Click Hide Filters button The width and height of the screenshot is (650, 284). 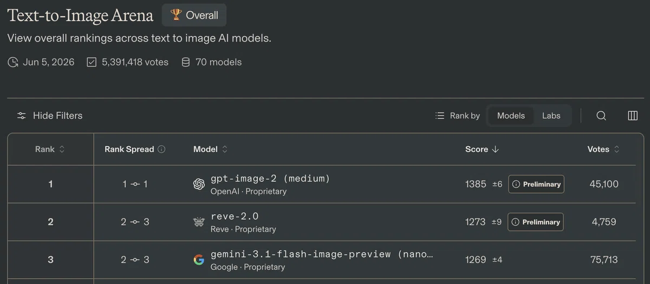(50, 116)
